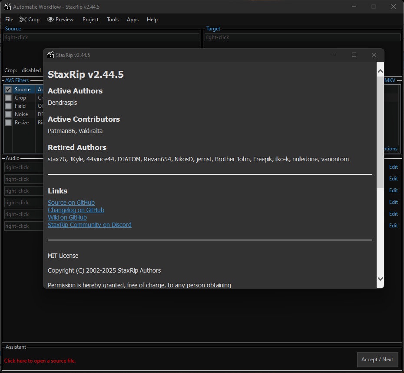This screenshot has height=373, width=404.
Task: Maximize the StaxRip about dialog
Action: coord(354,55)
